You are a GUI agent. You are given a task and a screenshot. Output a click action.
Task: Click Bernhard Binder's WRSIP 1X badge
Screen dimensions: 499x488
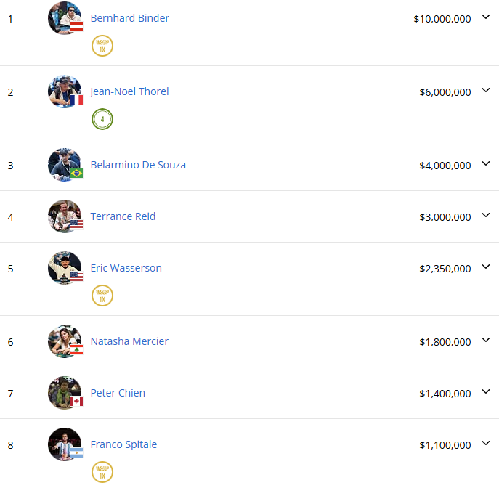102,46
